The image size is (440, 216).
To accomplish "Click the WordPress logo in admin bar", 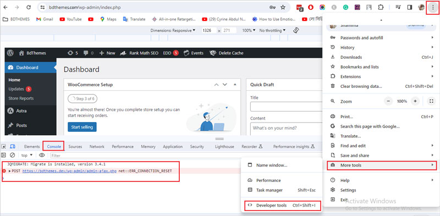I will click(10, 53).
